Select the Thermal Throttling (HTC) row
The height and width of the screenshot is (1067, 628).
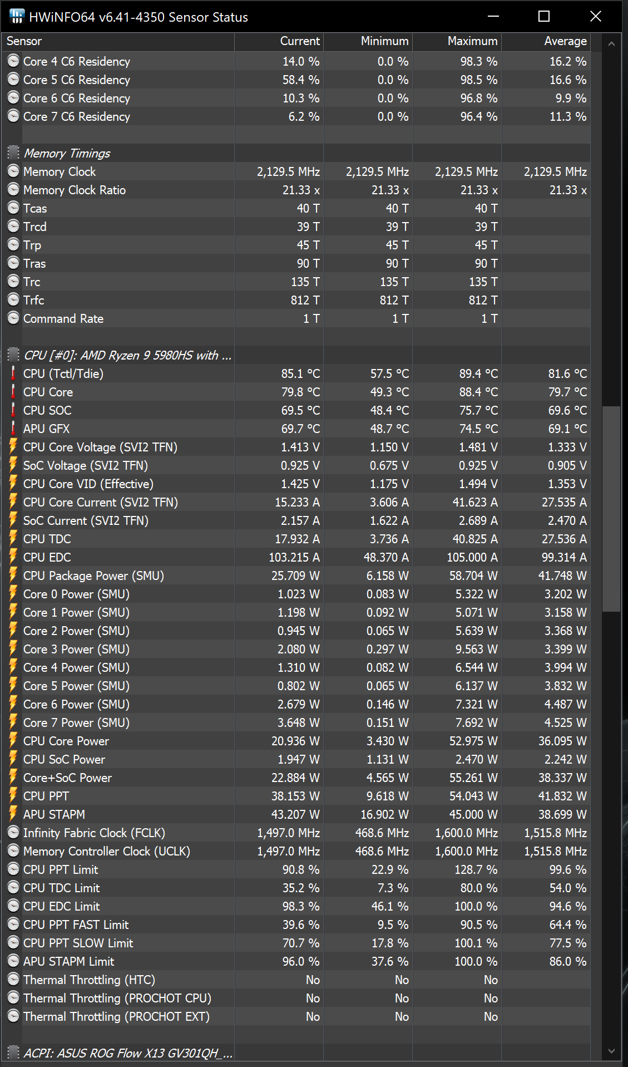[x=89, y=980]
